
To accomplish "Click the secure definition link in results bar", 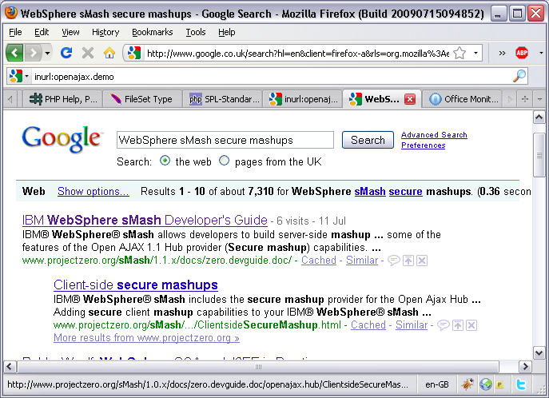I will (405, 192).
